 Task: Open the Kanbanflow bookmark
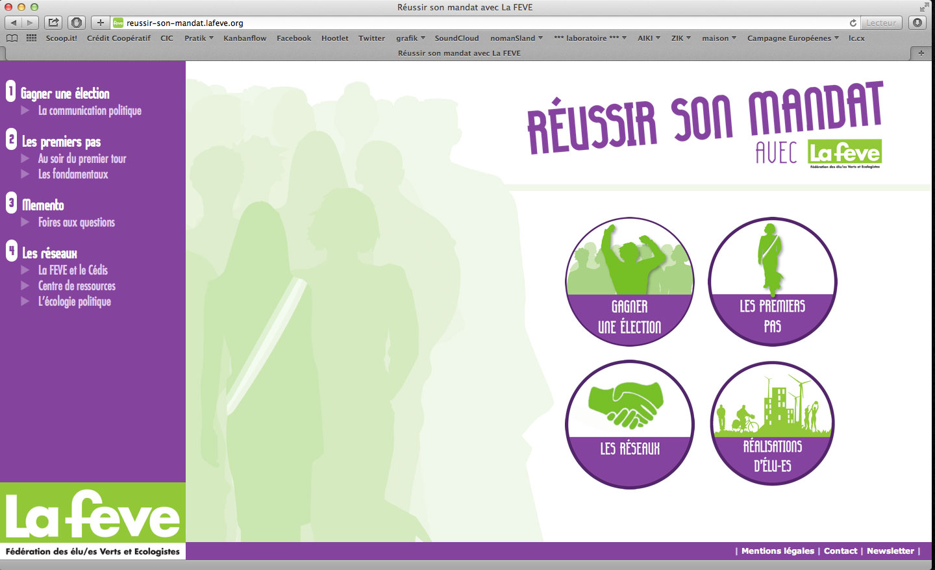point(245,38)
